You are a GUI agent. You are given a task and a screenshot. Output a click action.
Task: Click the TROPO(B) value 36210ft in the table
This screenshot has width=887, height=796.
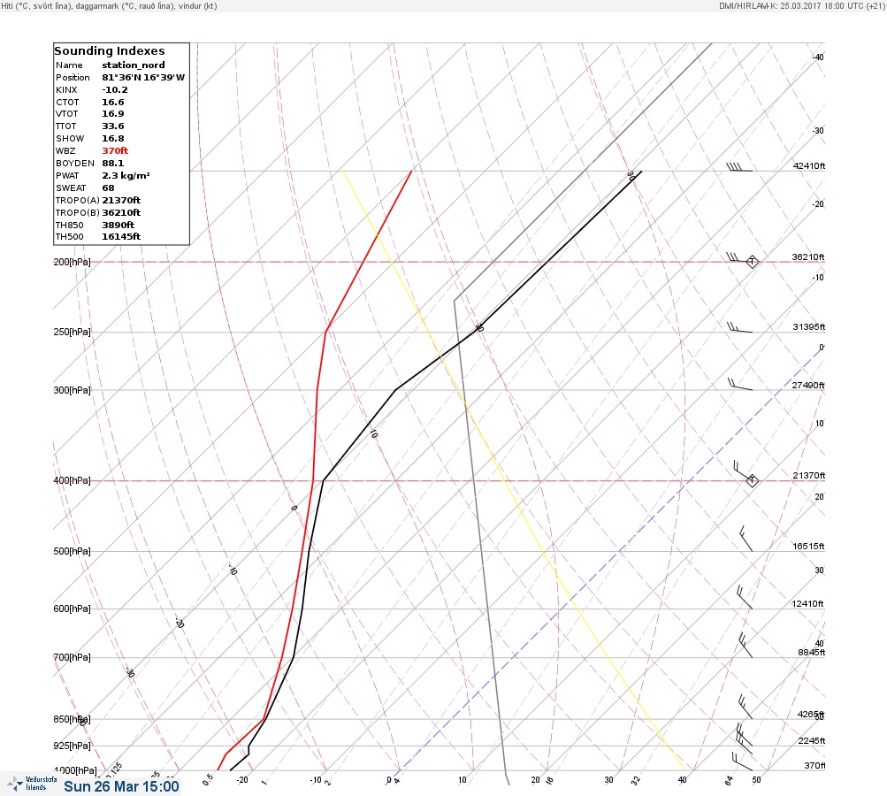click(121, 213)
